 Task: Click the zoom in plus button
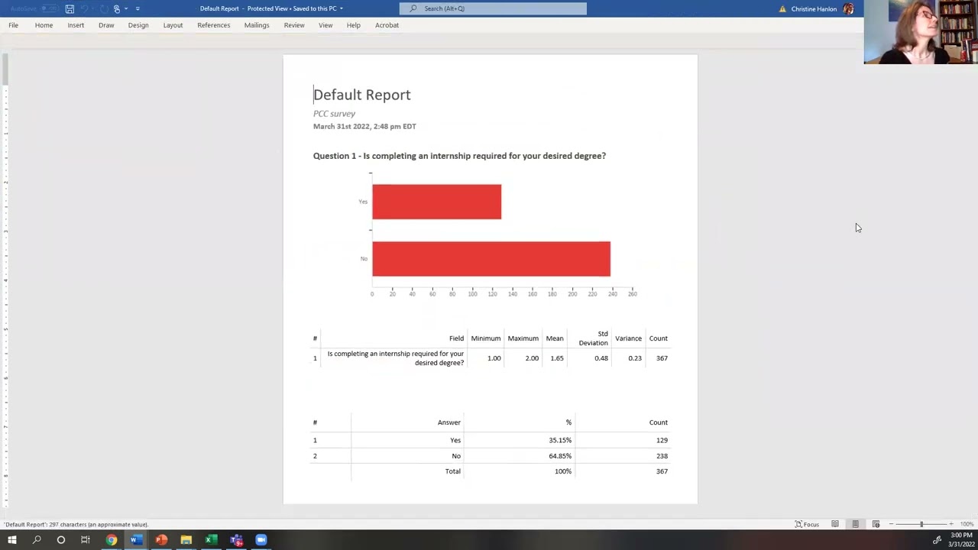[951, 524]
